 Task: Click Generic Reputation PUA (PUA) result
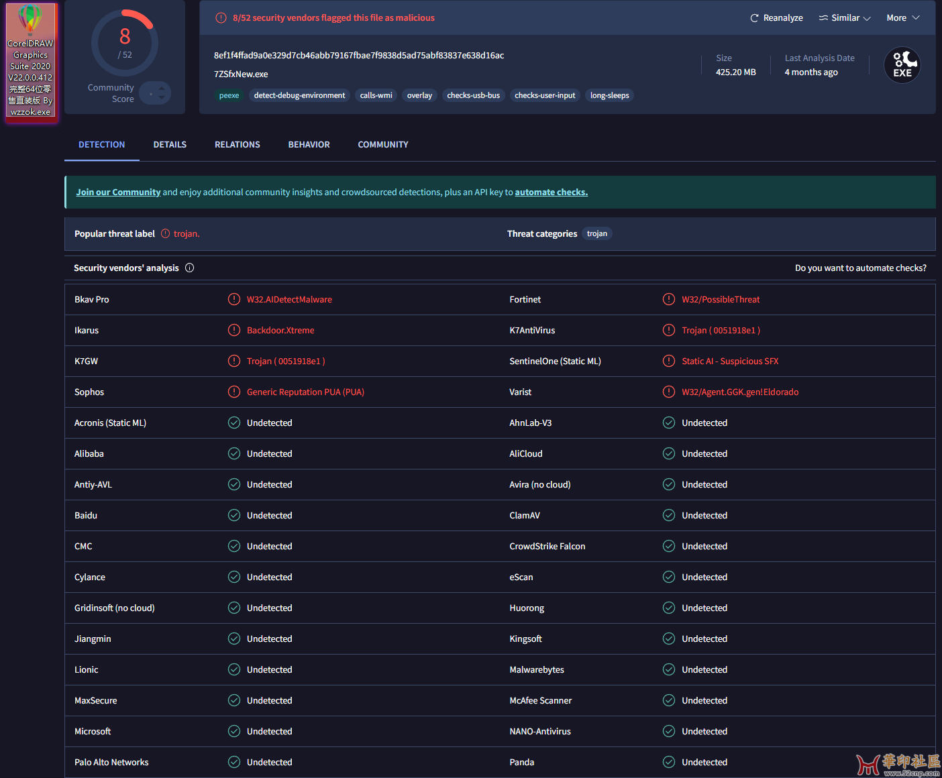(x=305, y=392)
